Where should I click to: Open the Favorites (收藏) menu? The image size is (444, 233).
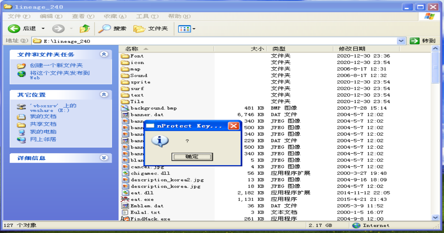(115, 16)
